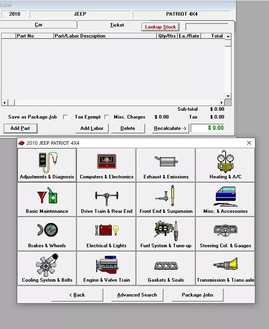Click the stock lookup input field
This screenshot has height=329, width=269.
point(207,27)
